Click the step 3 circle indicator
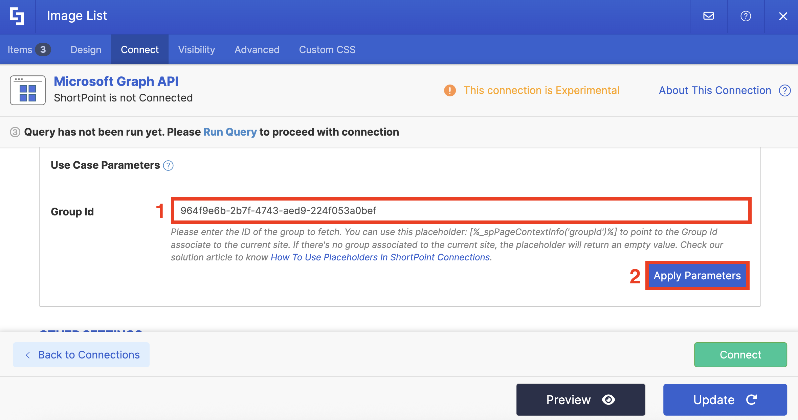 [x=15, y=132]
